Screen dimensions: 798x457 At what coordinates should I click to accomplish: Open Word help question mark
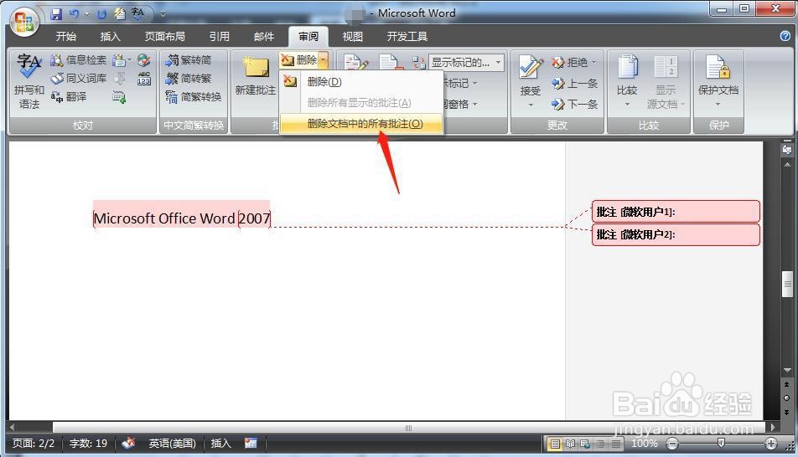785,36
